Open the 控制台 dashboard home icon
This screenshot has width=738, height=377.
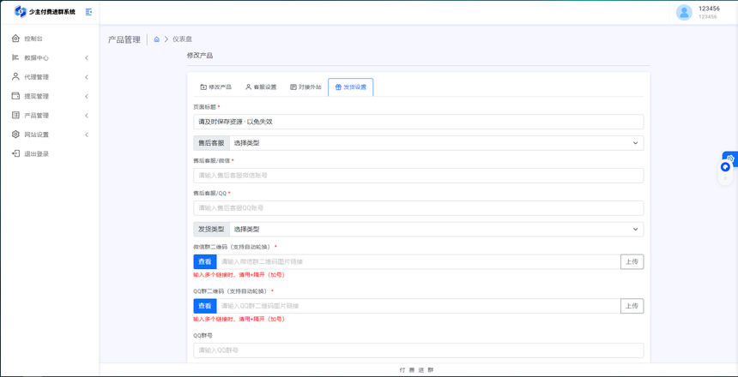(x=15, y=39)
